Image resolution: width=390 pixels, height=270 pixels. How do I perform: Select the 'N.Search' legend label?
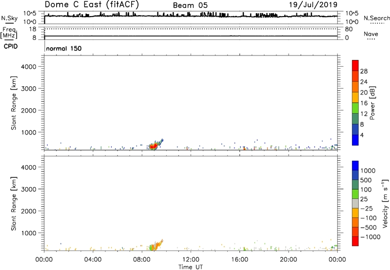[376, 18]
